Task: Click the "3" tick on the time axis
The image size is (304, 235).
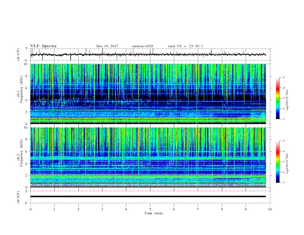Action: point(102,209)
